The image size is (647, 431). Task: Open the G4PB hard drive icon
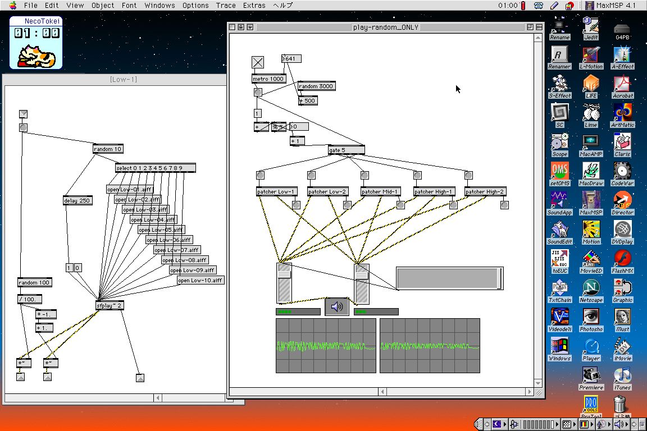point(622,30)
